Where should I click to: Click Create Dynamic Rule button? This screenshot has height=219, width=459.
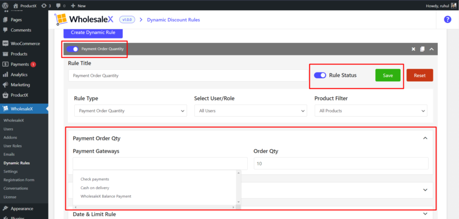pyautogui.click(x=93, y=33)
